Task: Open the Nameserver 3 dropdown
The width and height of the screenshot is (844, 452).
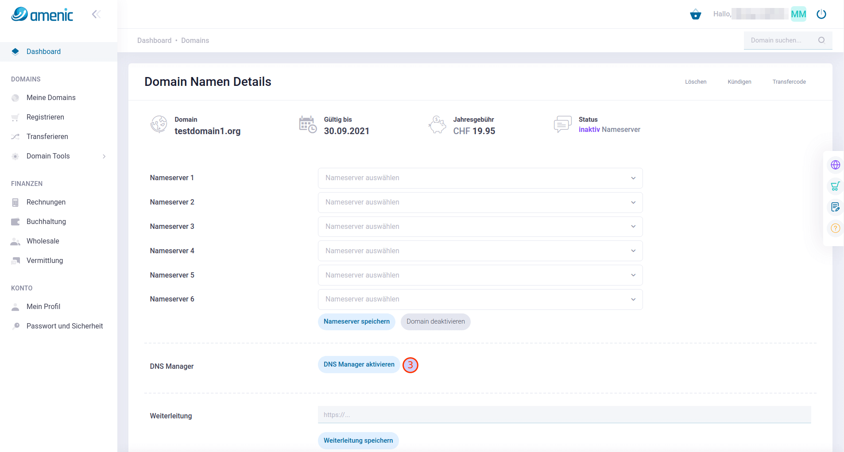Action: pos(480,227)
